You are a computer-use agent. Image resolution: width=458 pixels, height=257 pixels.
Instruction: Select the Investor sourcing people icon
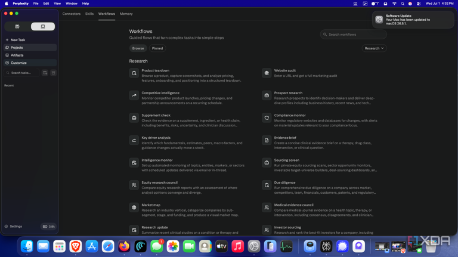[267, 230]
